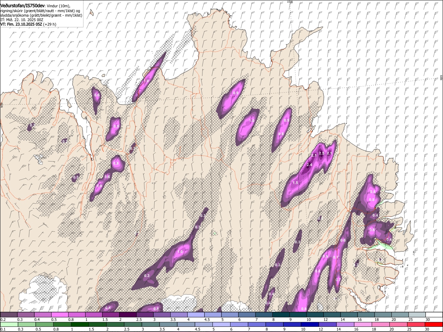Click the 4 swatch in lower legend row
443x332 pixels.
tap(186, 325)
